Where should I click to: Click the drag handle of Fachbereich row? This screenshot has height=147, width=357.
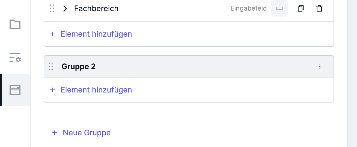52,8
